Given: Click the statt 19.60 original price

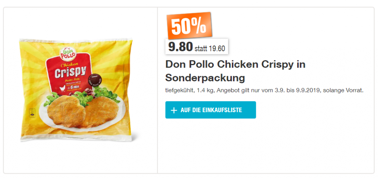Looking at the screenshot, I should click(210, 49).
